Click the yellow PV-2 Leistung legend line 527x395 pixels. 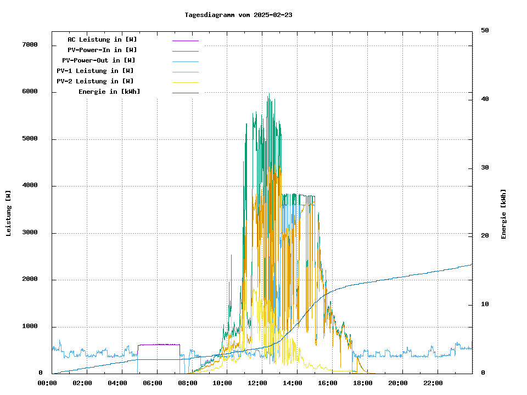pyautogui.click(x=185, y=82)
